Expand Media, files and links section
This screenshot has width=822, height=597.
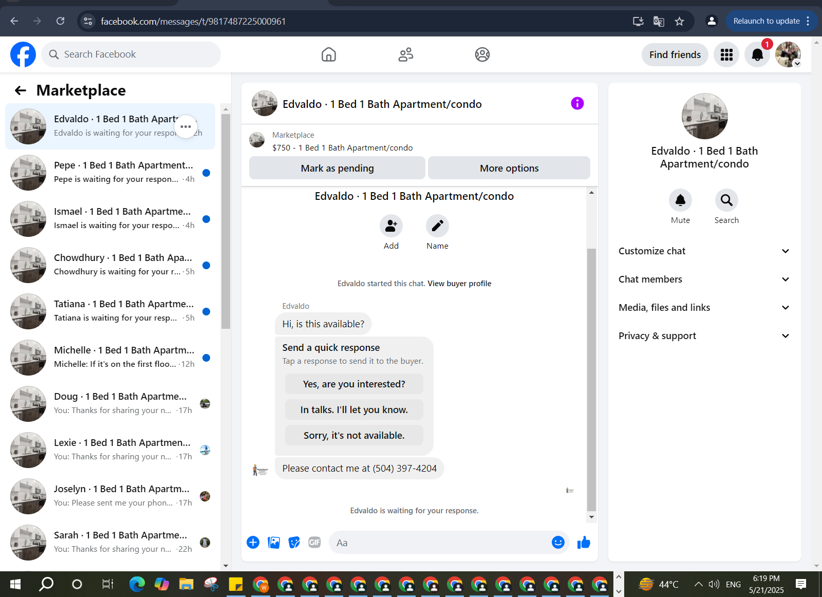coord(704,308)
